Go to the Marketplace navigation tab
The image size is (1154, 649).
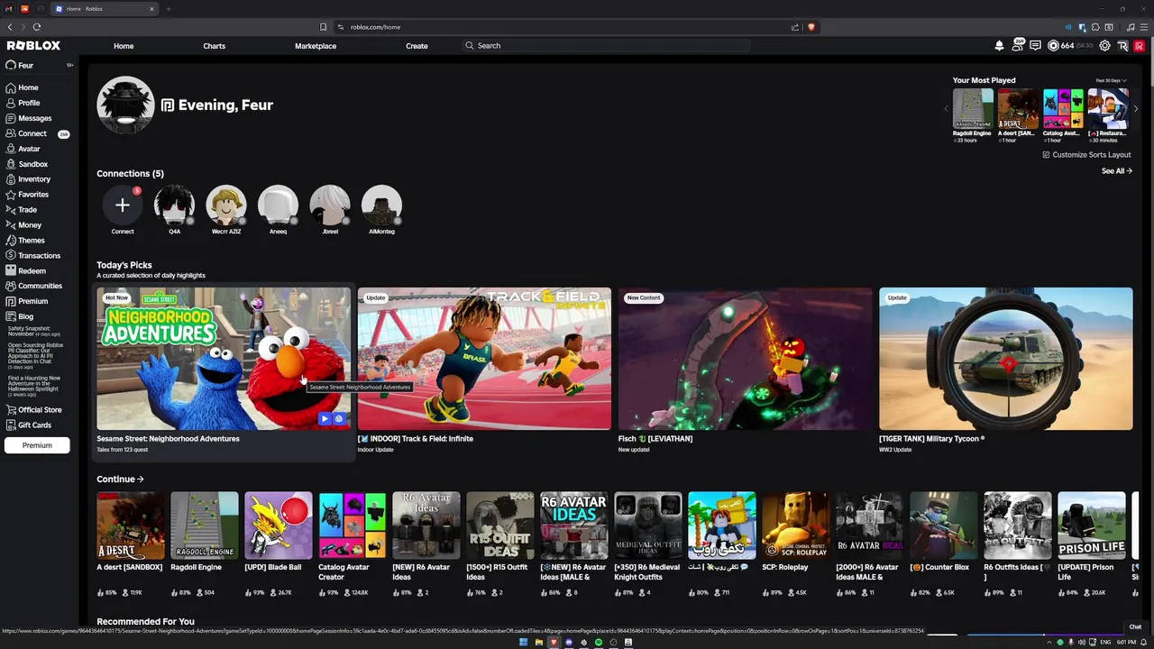click(316, 46)
